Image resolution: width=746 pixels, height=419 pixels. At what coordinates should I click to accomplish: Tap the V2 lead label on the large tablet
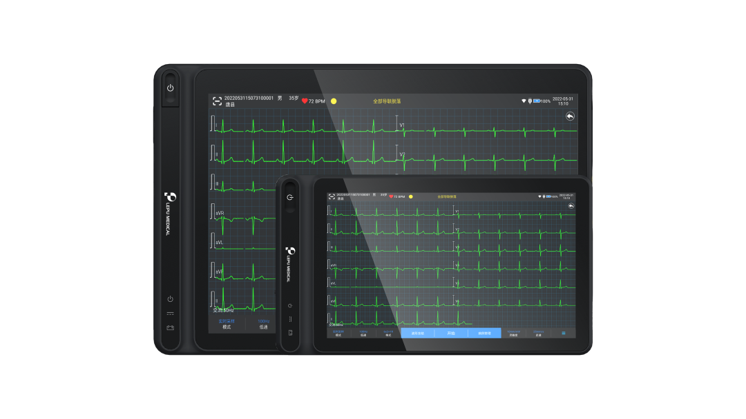pyautogui.click(x=402, y=154)
